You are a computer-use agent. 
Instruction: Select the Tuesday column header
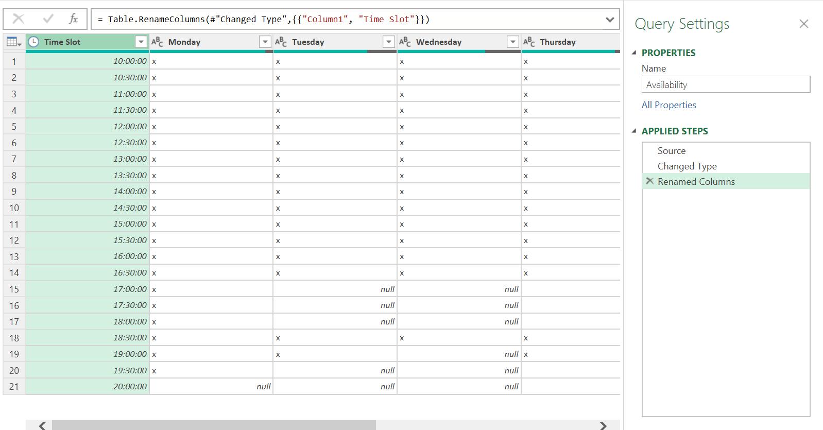point(335,42)
